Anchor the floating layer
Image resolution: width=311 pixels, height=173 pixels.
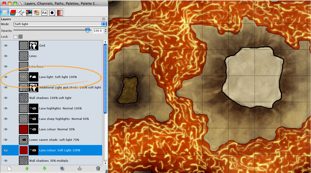[80, 169]
